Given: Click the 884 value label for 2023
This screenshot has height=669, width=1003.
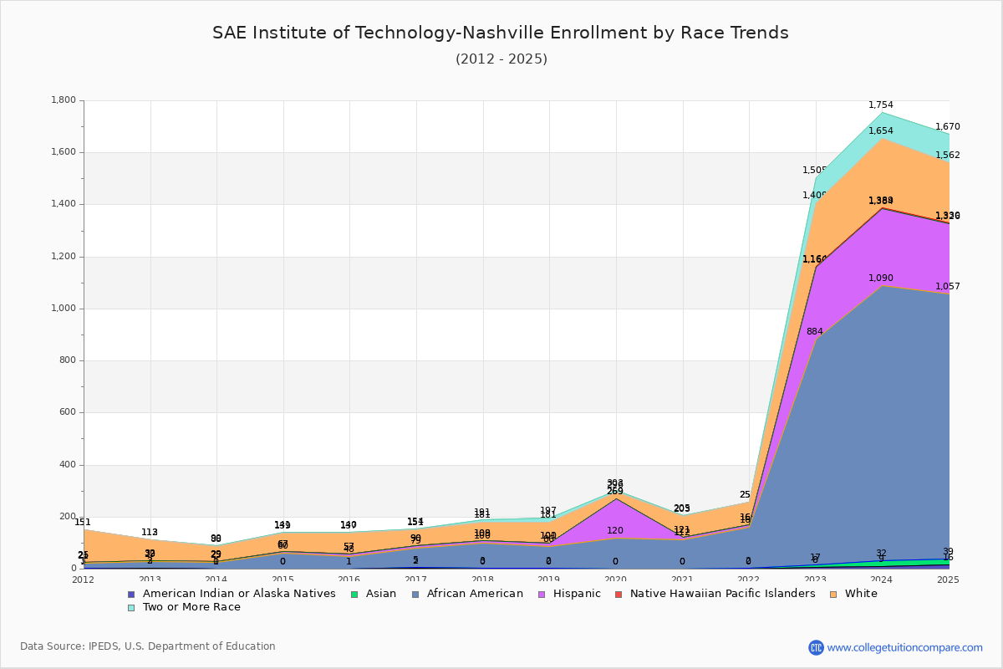Looking at the screenshot, I should 814,332.
